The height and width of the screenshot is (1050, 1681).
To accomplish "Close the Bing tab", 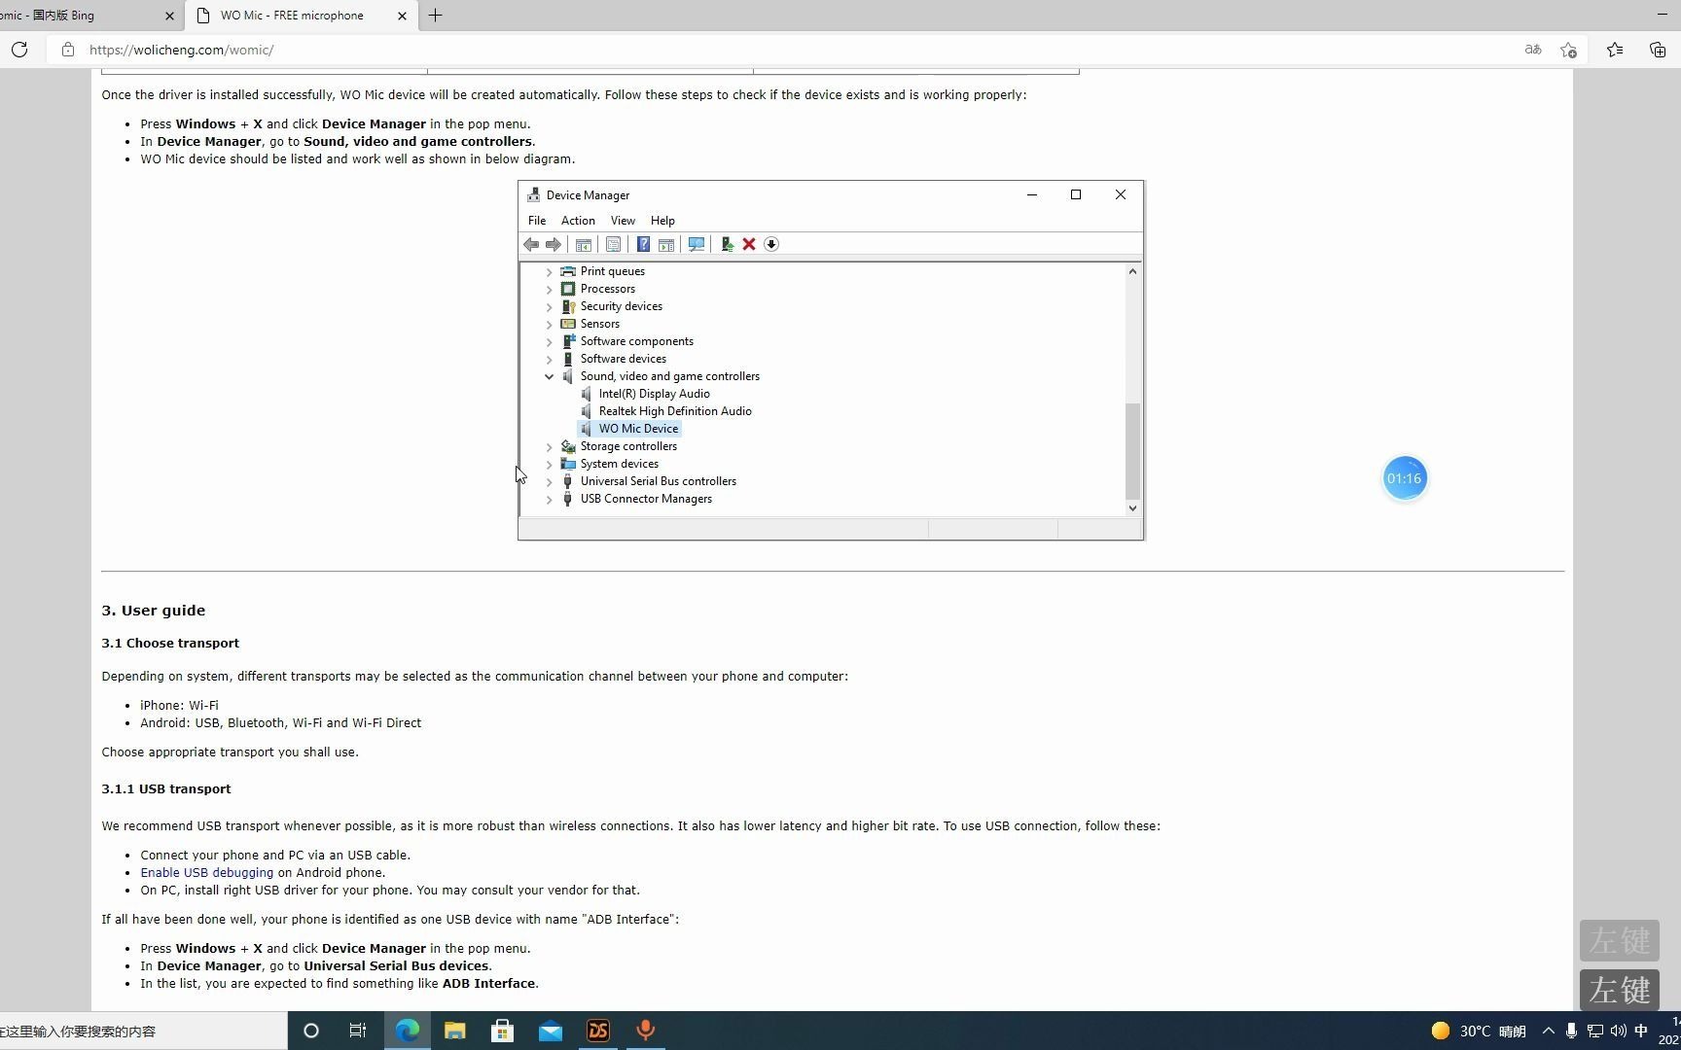I will (169, 16).
